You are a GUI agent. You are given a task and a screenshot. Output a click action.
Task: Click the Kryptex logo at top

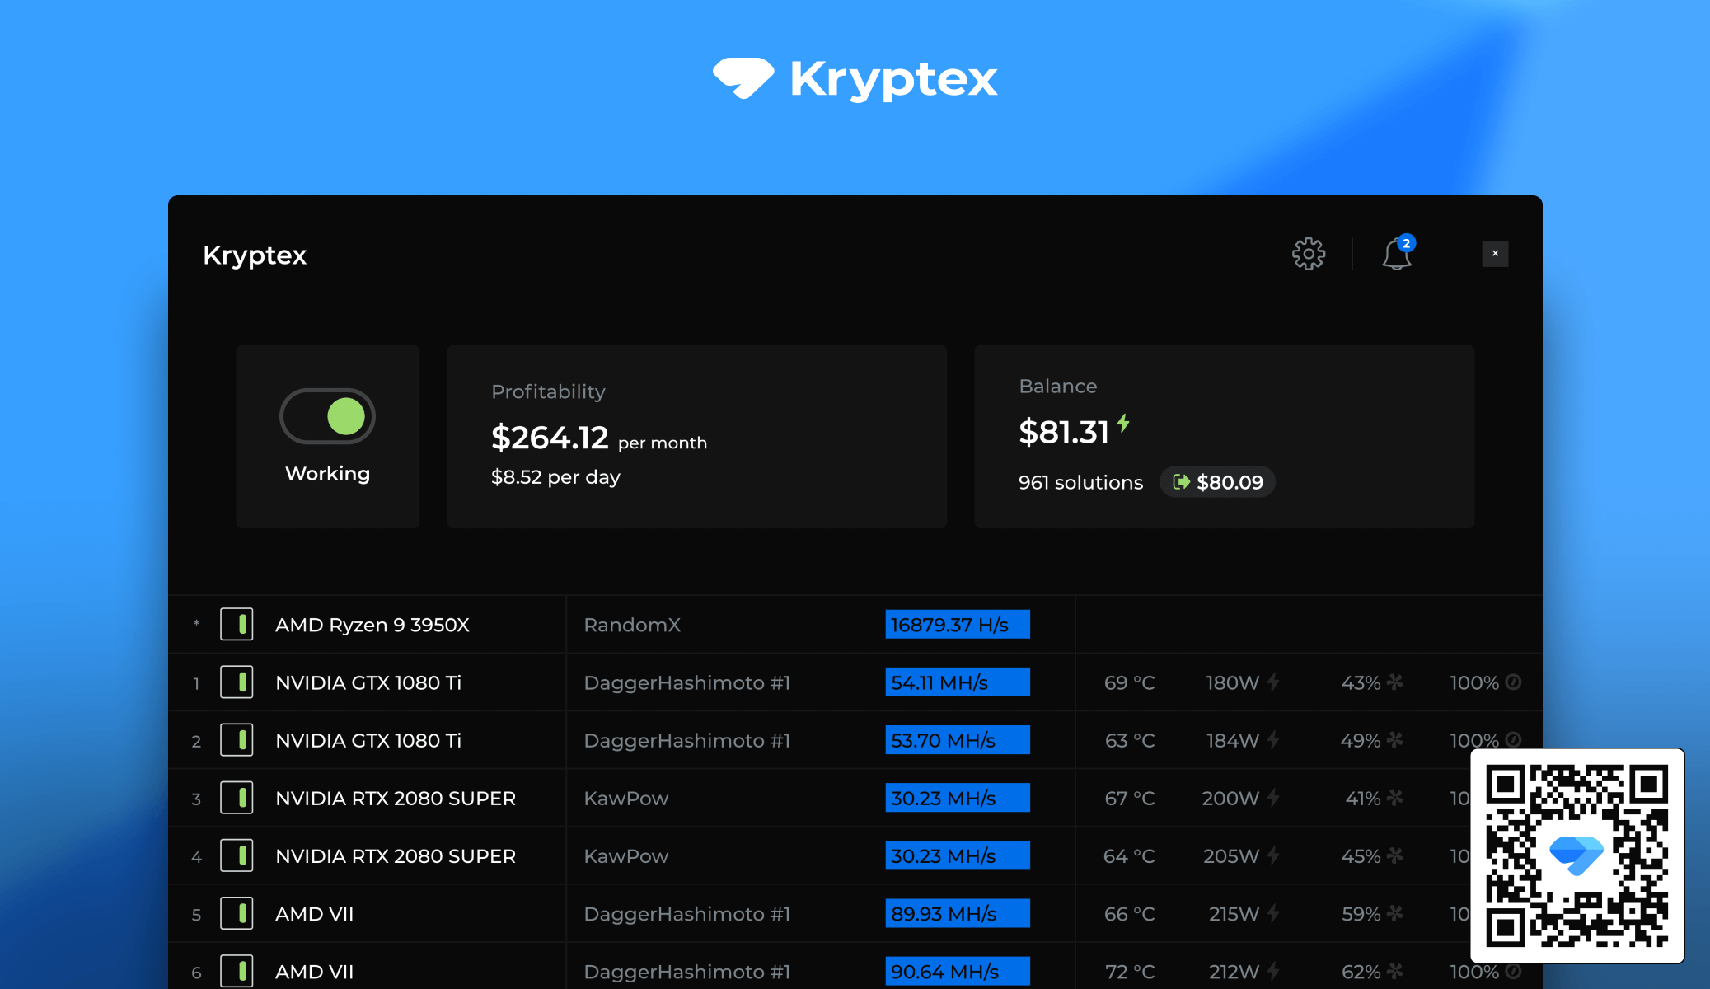(x=855, y=79)
